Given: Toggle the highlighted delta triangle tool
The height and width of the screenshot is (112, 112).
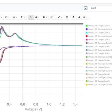Looking at the screenshot, I should (x=31, y=17).
